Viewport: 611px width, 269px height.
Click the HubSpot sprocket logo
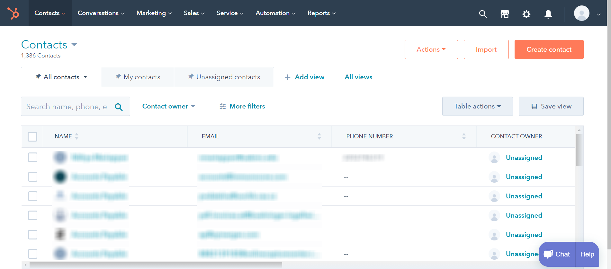[13, 13]
